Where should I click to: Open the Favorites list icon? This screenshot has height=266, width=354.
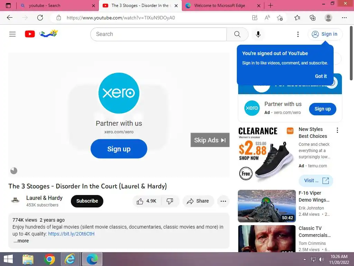(297, 18)
